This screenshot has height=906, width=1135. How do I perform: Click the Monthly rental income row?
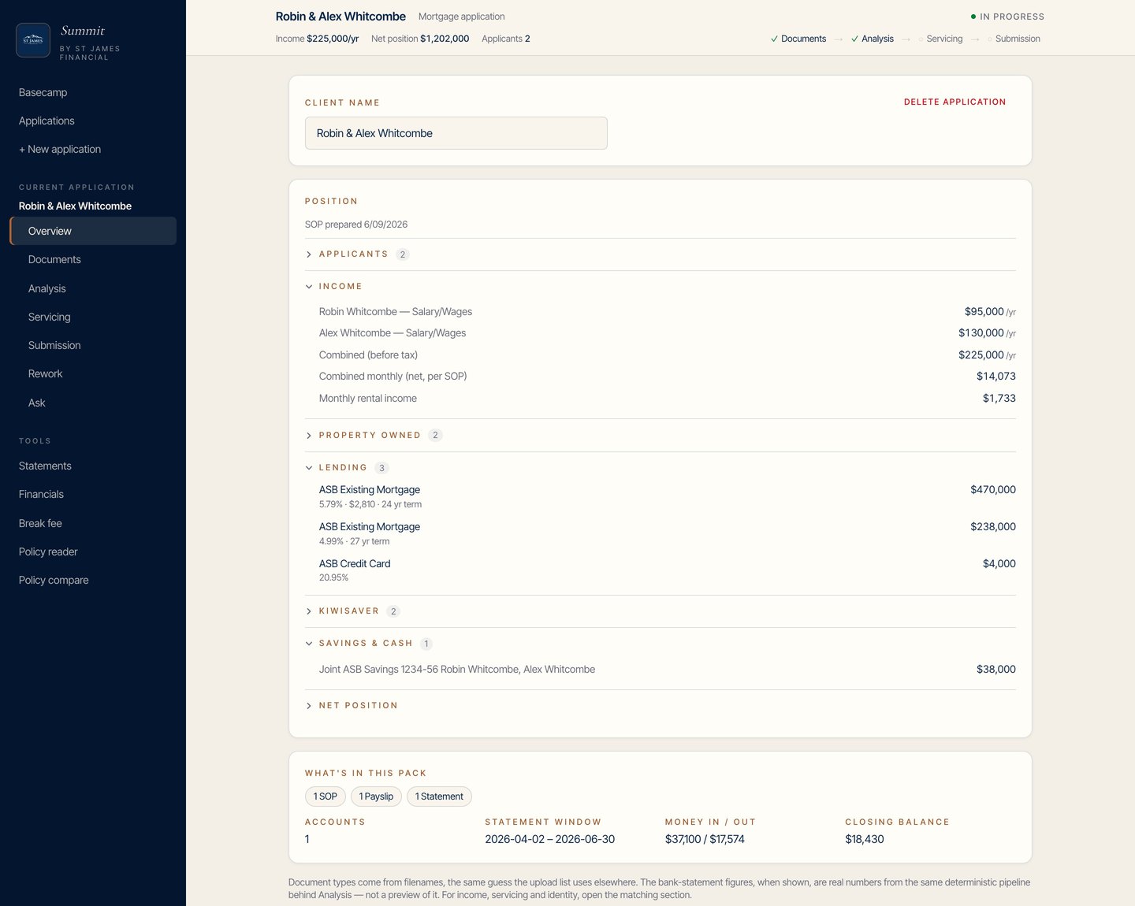coord(667,398)
